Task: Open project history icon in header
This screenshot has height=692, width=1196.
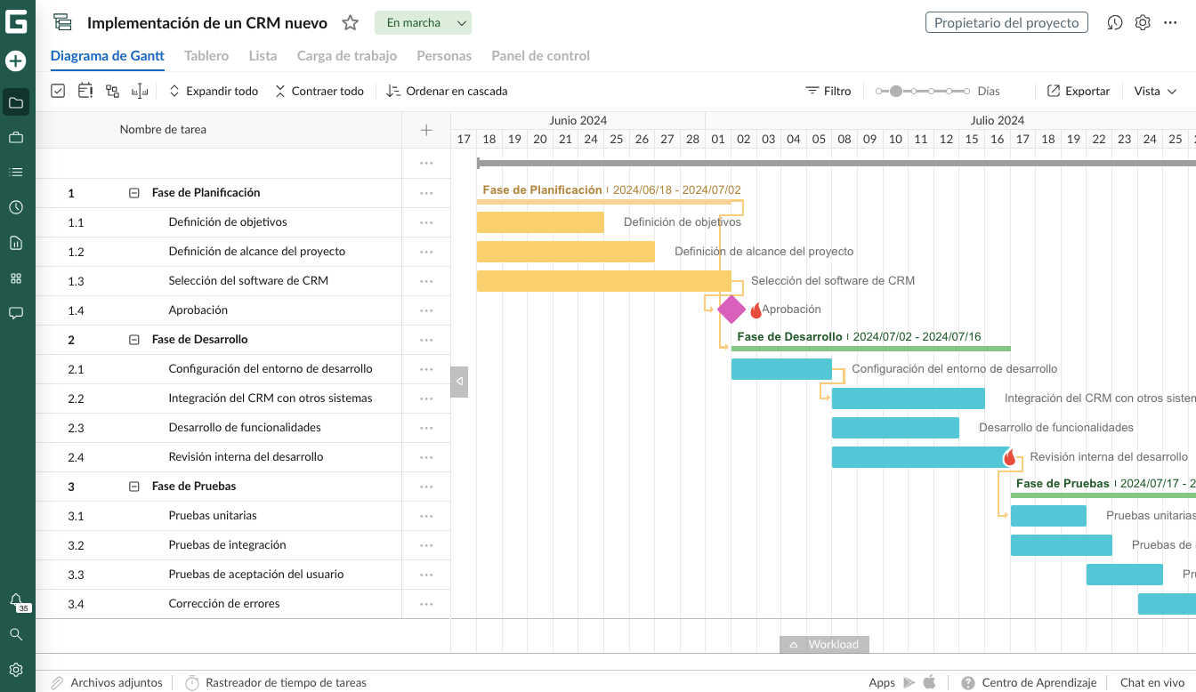Action: coord(1115,23)
